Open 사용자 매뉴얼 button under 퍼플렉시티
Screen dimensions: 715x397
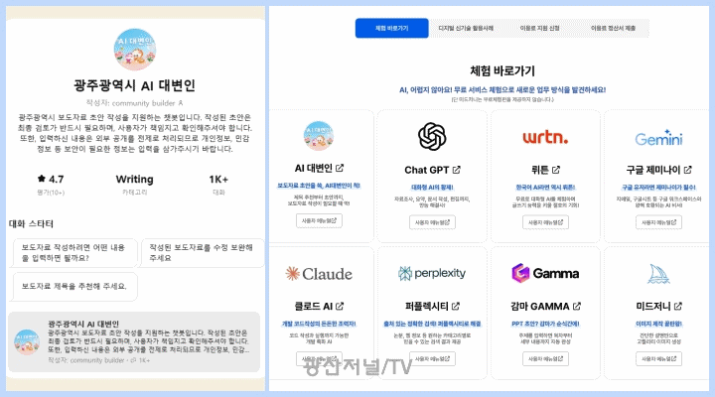(x=432, y=358)
